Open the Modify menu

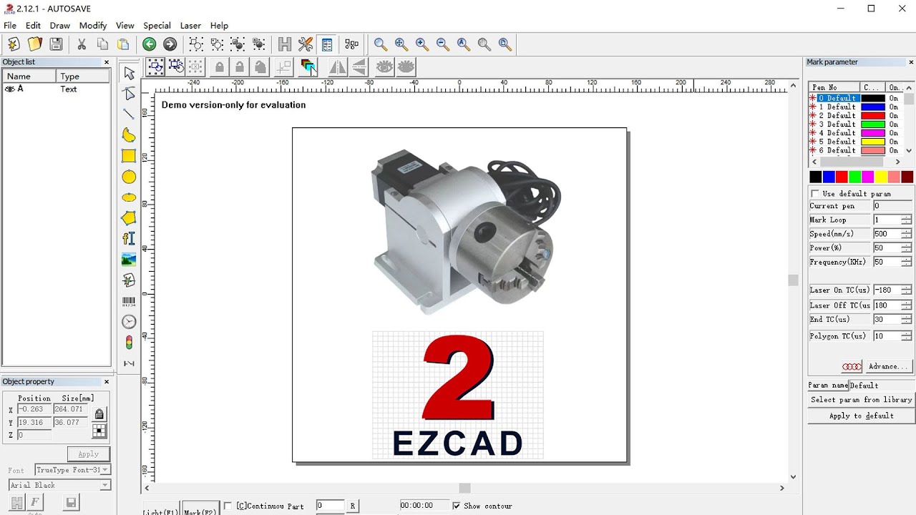coord(93,26)
